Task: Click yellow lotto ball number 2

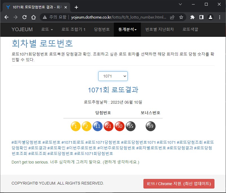Action: [87, 126]
